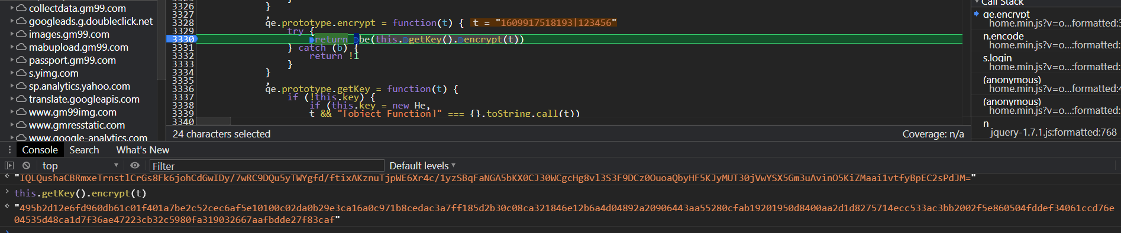Expand the translate.googleapis.com tree node arrow
1121x233 pixels.
coord(12,99)
